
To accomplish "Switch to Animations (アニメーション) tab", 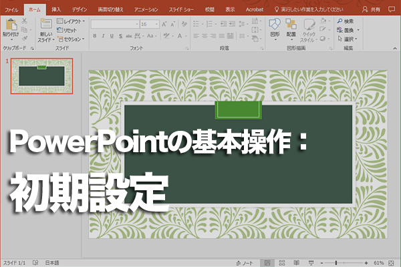I will [x=146, y=9].
